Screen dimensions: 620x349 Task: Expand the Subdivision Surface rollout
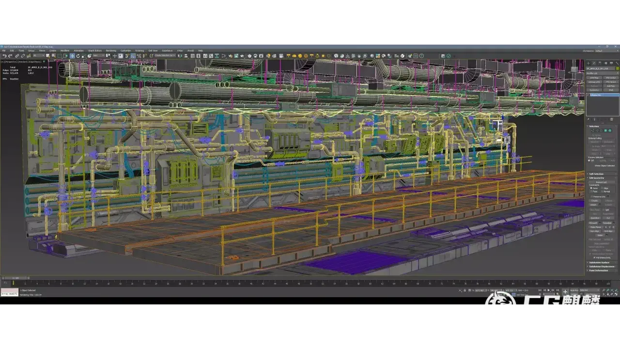pyautogui.click(x=600, y=262)
